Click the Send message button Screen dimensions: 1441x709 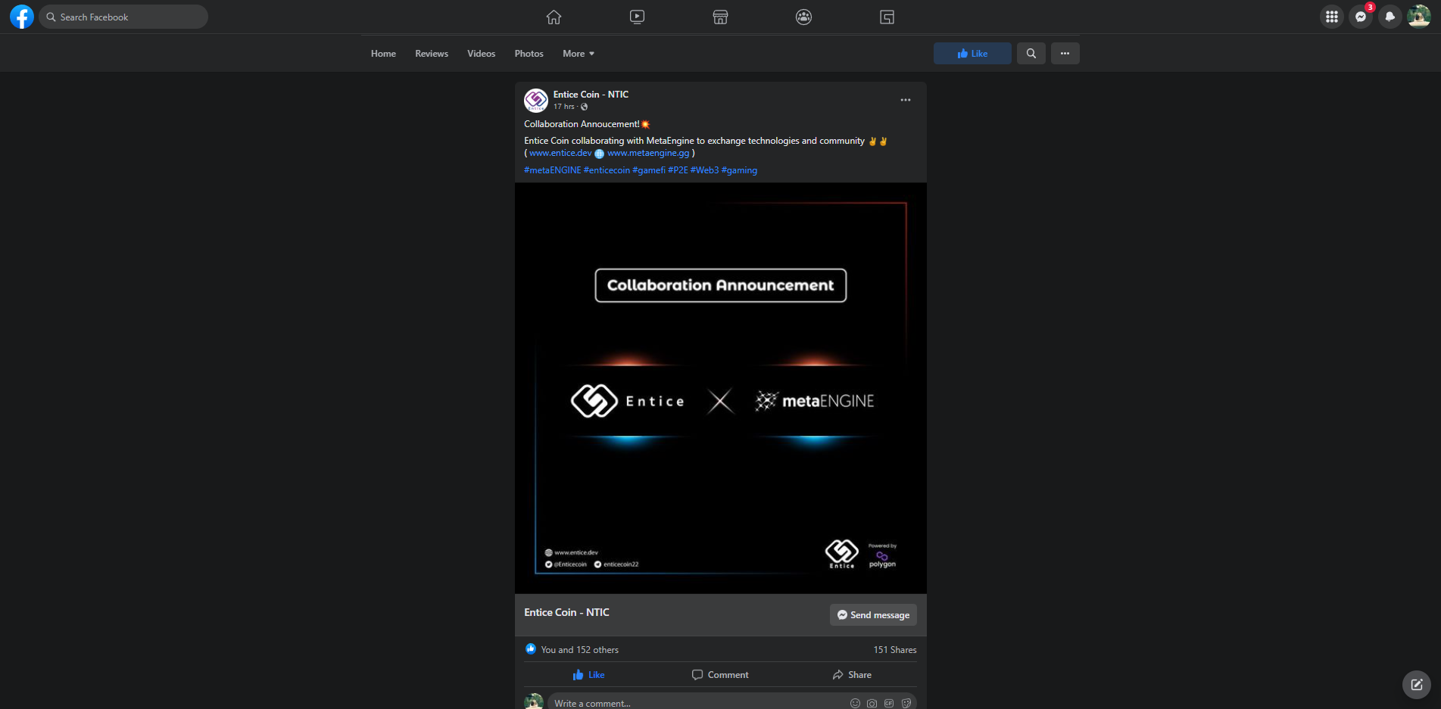pyautogui.click(x=873, y=615)
